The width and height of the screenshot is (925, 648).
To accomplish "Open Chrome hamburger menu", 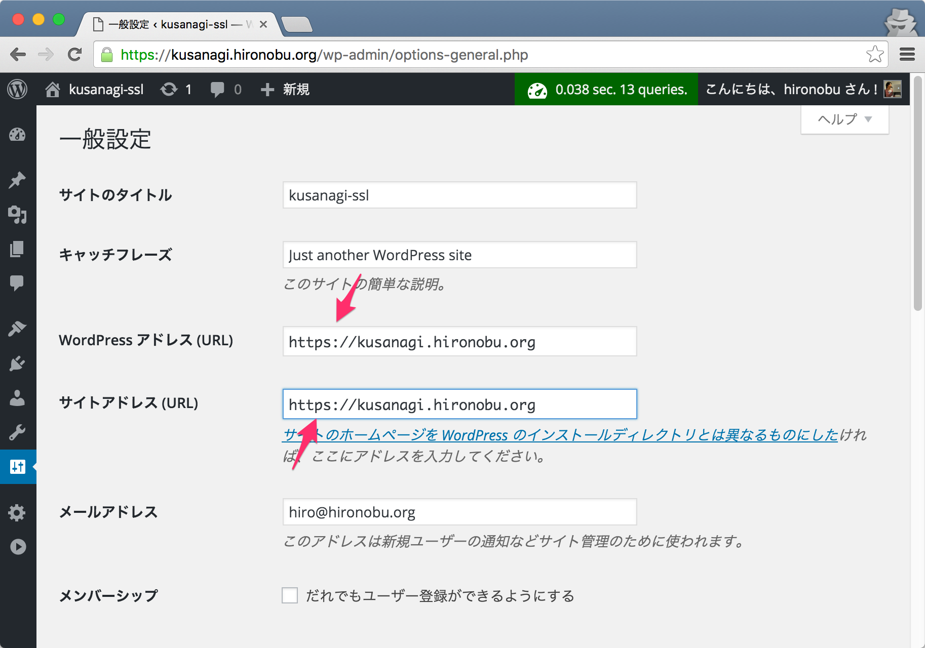I will 907,54.
